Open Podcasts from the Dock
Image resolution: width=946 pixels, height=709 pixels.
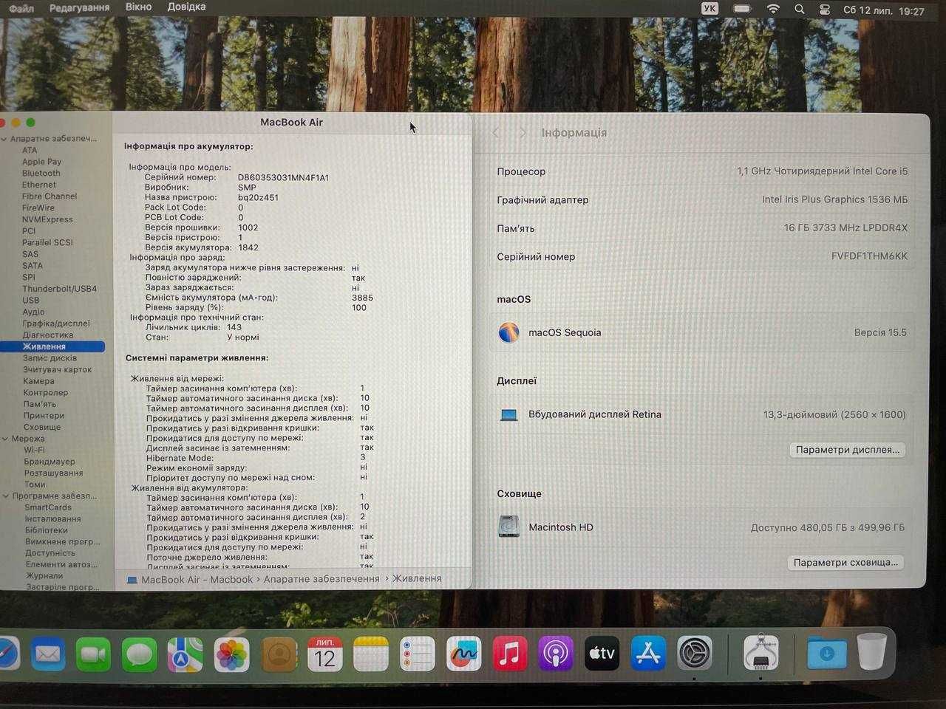[x=556, y=654]
